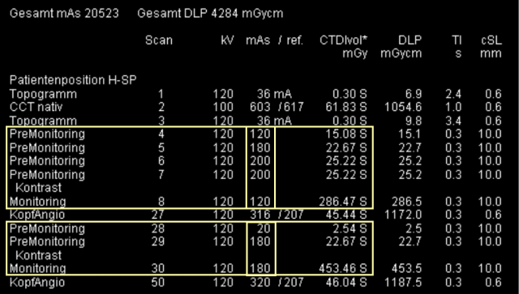Click the 'CCT nativ' row label
Viewport: 519px width, 294px height.
(36, 107)
